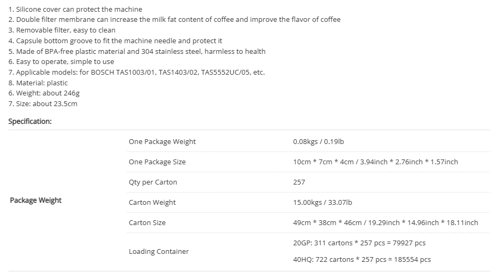This screenshot has width=490, height=280.
Task: Click the 257 quantity value
Action: click(299, 182)
